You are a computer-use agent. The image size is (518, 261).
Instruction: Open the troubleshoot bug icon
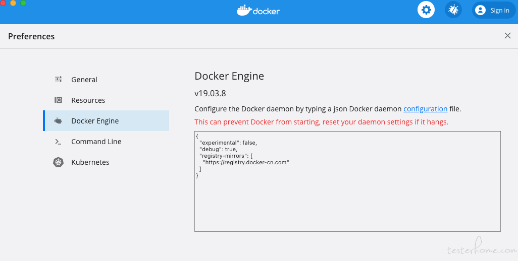tap(453, 10)
